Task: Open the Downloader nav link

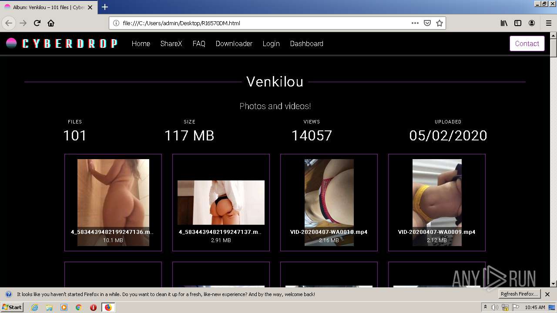Action: (x=234, y=43)
